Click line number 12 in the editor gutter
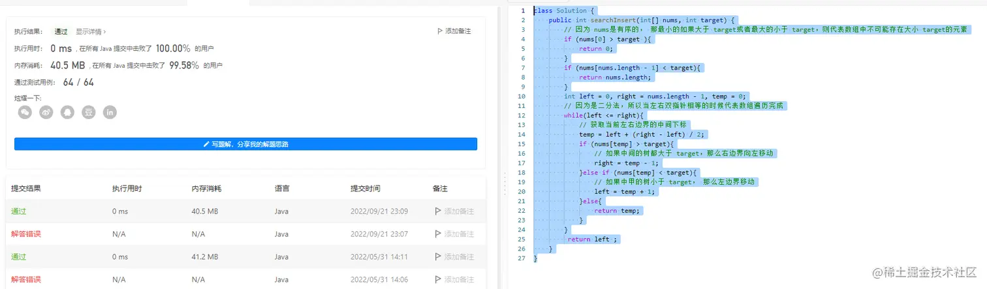 click(522, 115)
